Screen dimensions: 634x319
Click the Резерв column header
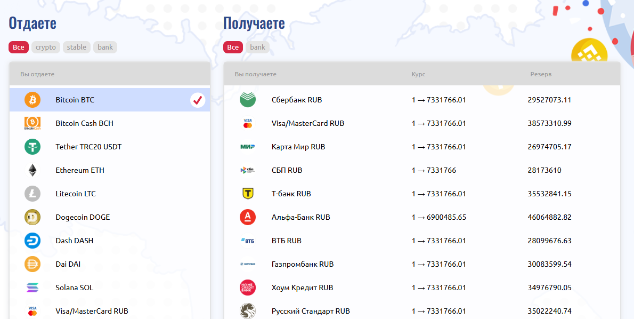click(541, 74)
